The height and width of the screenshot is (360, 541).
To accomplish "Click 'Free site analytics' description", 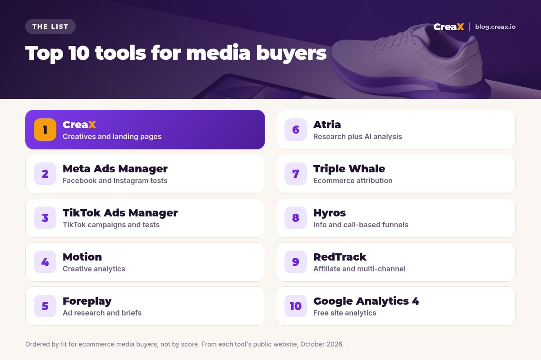I will pyautogui.click(x=345, y=313).
